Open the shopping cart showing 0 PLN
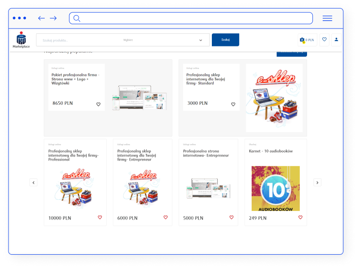 click(307, 40)
